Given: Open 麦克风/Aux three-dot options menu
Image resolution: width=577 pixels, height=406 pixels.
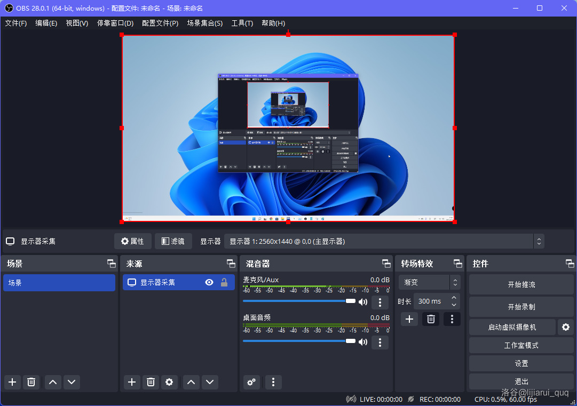Looking at the screenshot, I should (x=380, y=302).
